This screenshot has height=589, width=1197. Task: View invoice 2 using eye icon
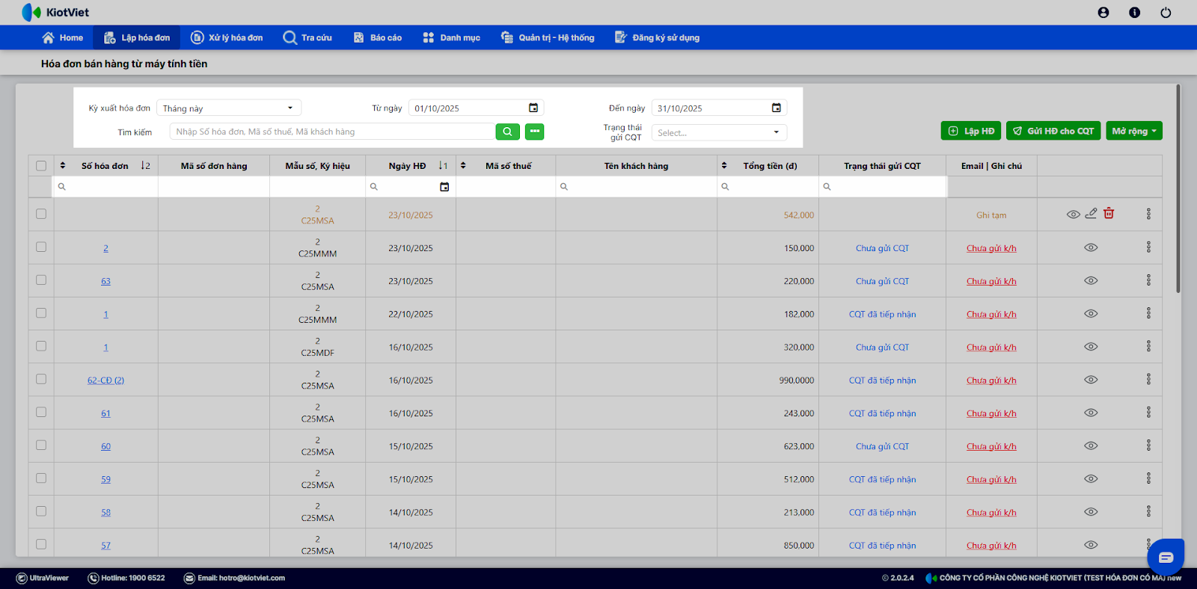click(1091, 247)
